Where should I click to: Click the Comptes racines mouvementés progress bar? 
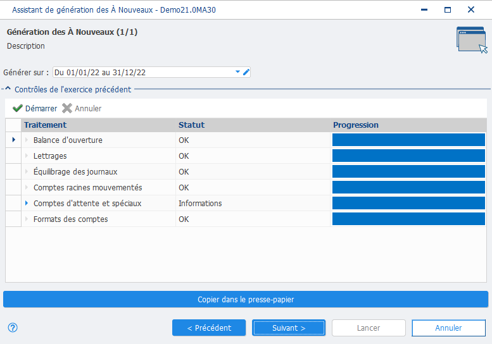tap(408, 187)
